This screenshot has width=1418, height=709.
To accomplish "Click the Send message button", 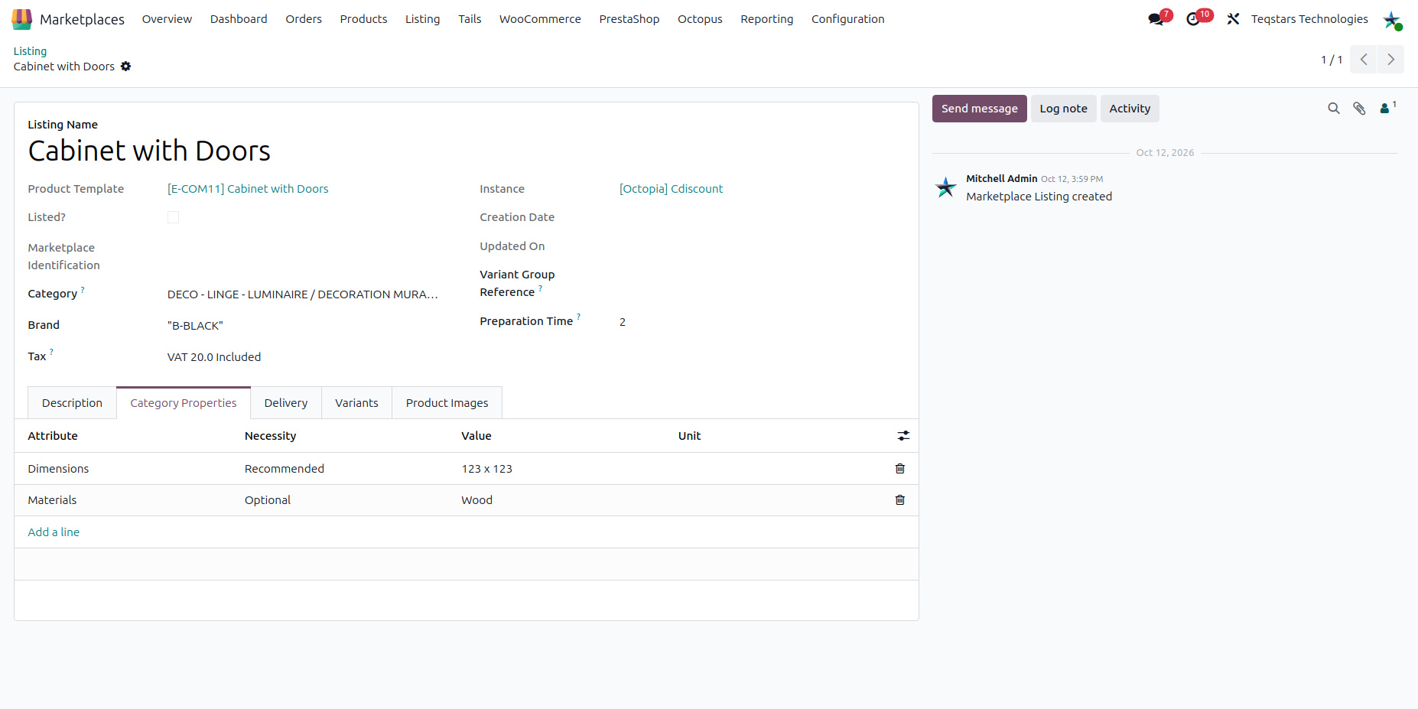I will [979, 109].
